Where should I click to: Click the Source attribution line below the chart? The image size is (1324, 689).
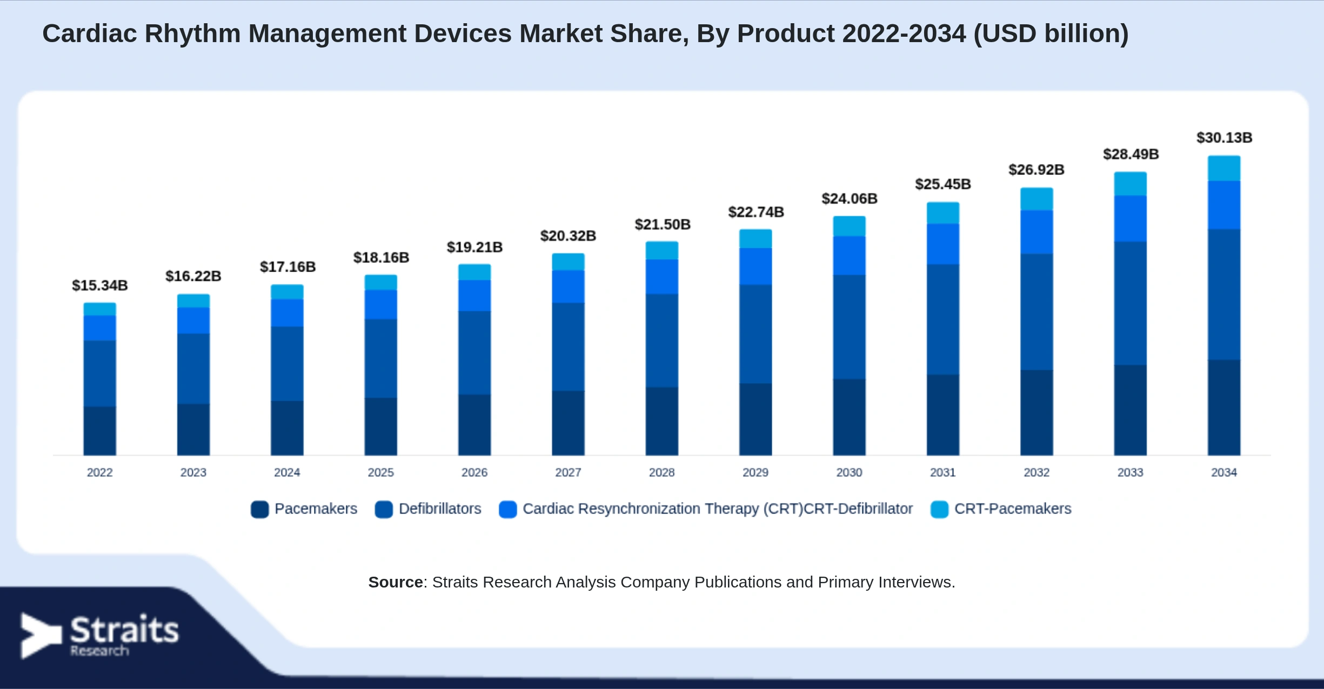pos(661,582)
